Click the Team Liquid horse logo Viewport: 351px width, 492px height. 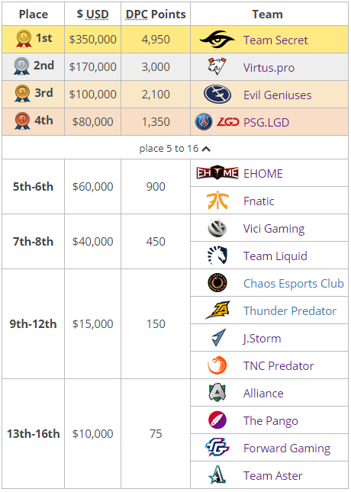(217, 255)
